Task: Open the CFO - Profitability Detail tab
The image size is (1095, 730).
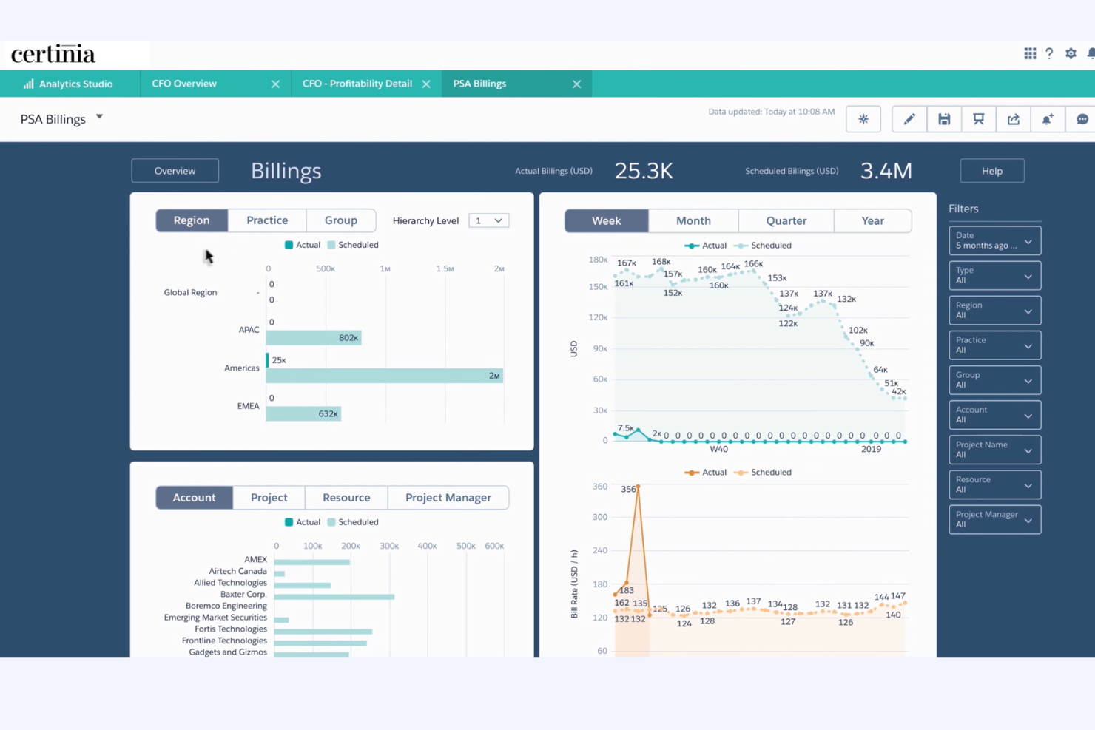Action: [x=357, y=83]
